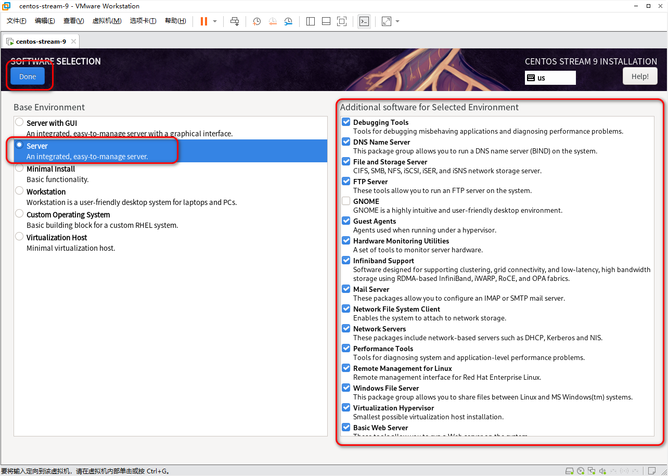Click the VMware Workstation title bar logo
Viewport: 668px width, 476px height.
7,6
